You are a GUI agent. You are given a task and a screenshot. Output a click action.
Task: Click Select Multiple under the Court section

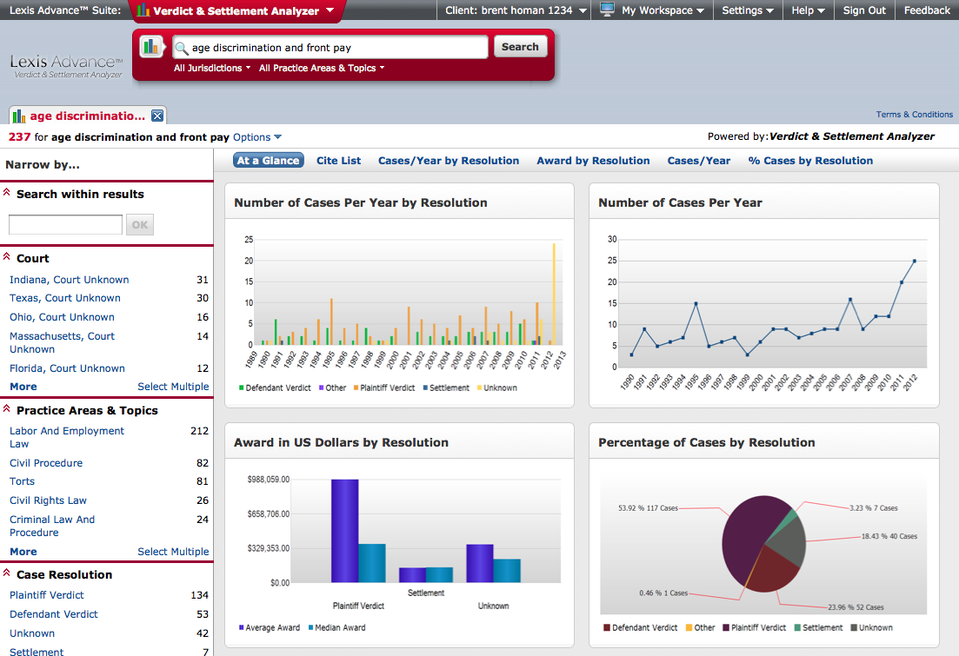(173, 387)
